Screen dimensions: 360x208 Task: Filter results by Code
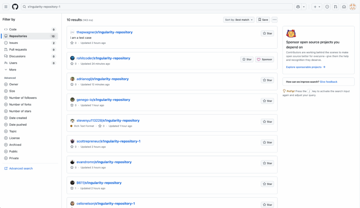pos(30,29)
